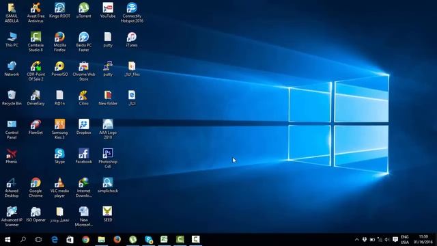Open AAA Logo 2010 shortcut
The image size is (437, 246).
108,129
